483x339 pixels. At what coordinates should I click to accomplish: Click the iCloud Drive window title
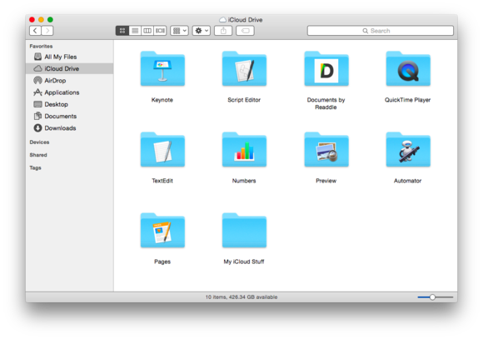pyautogui.click(x=241, y=20)
